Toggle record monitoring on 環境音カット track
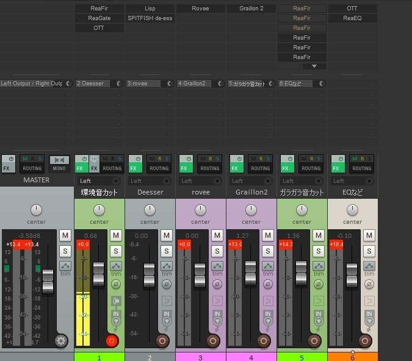Viewport: 412px width, 361px height. click(116, 301)
